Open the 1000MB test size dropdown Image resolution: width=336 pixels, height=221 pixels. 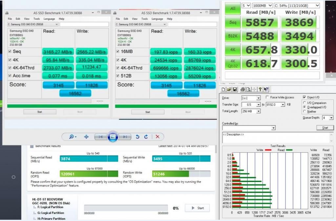click(262, 6)
